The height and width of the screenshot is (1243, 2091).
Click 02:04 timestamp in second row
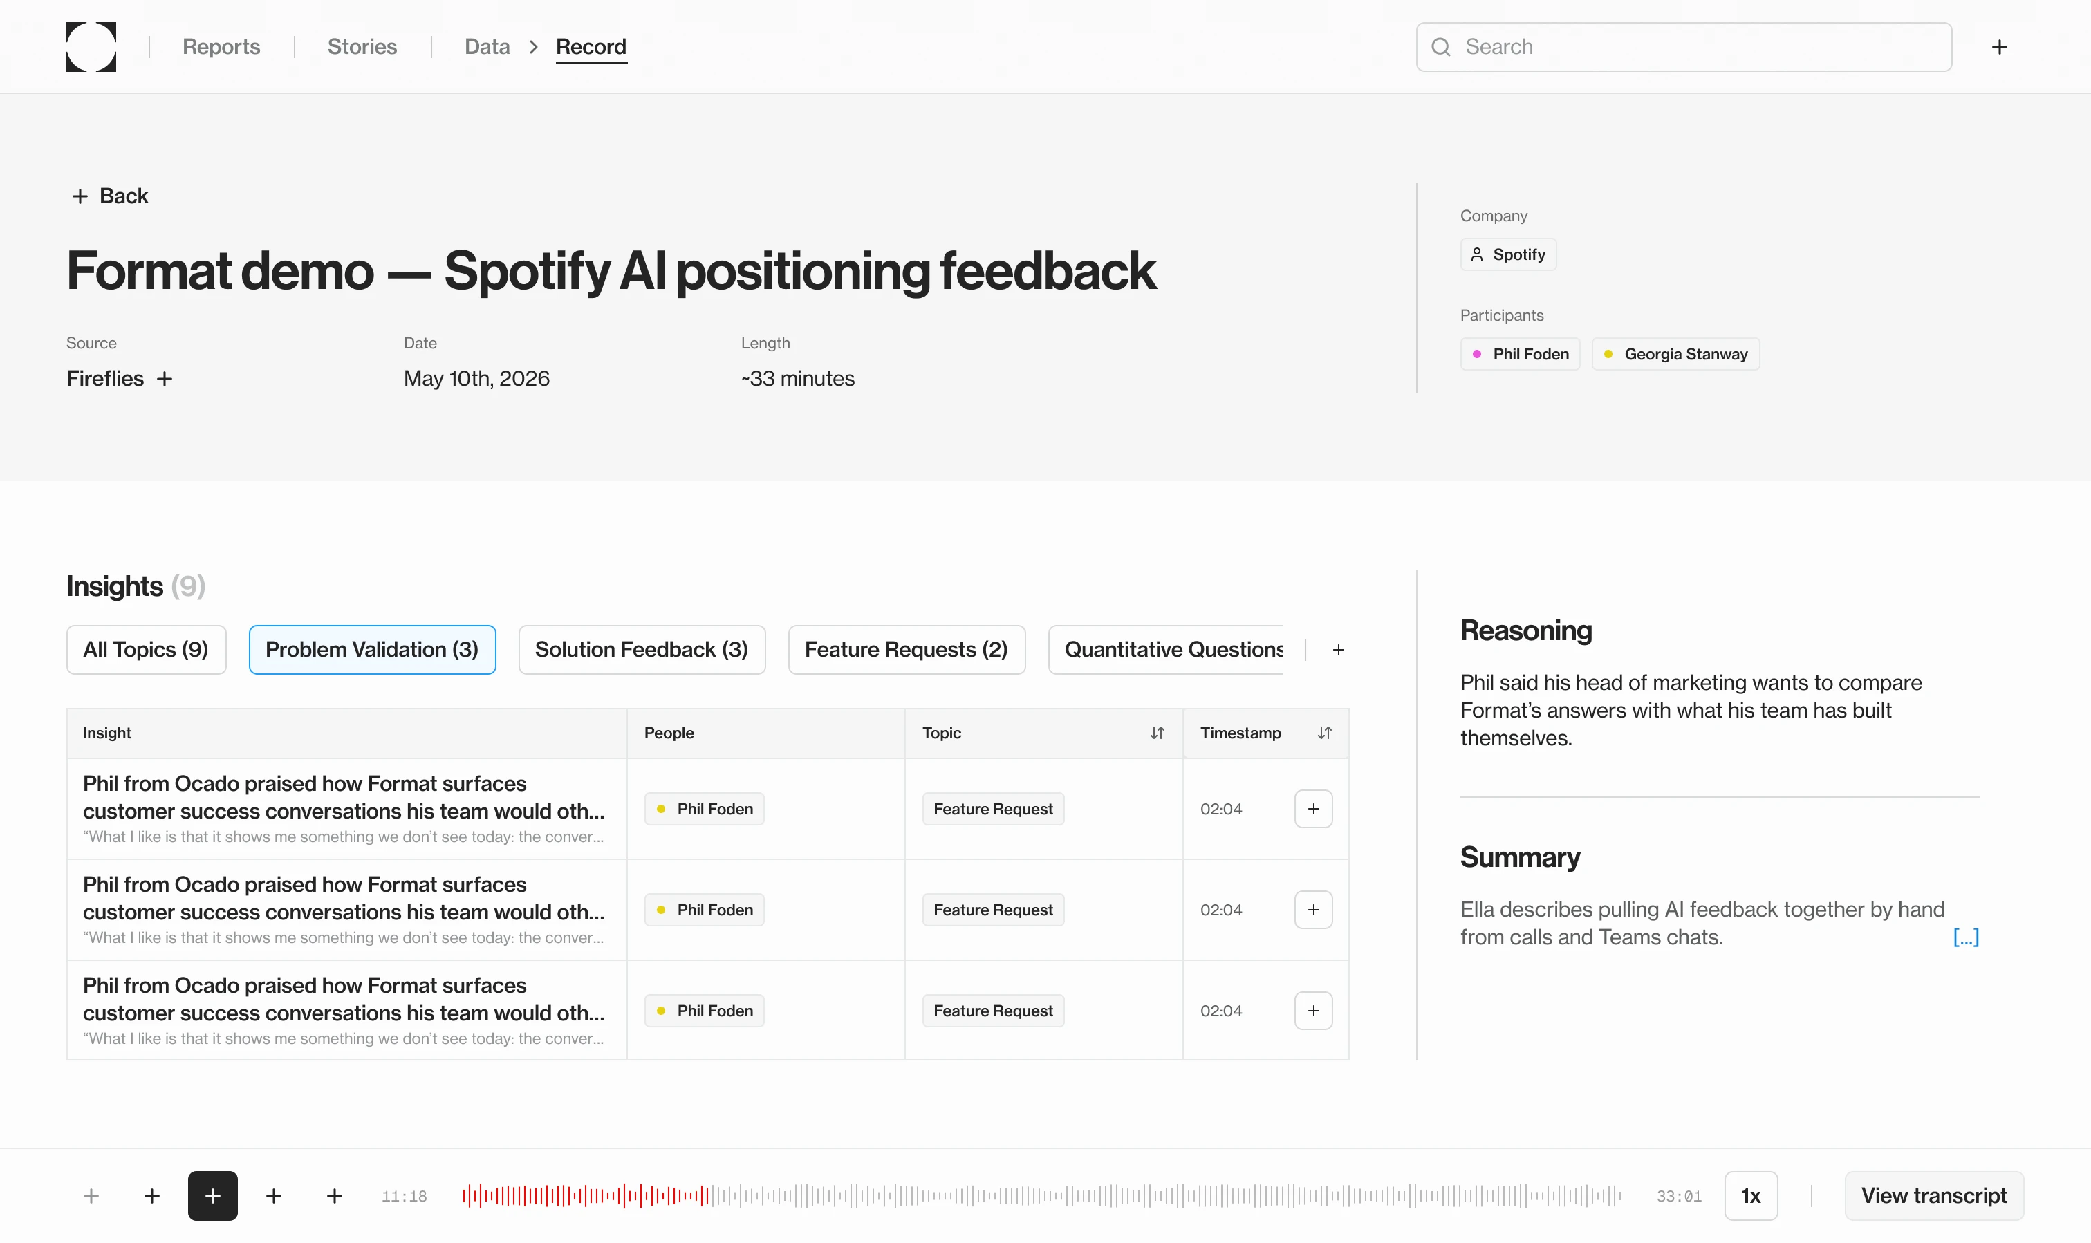[x=1220, y=910]
